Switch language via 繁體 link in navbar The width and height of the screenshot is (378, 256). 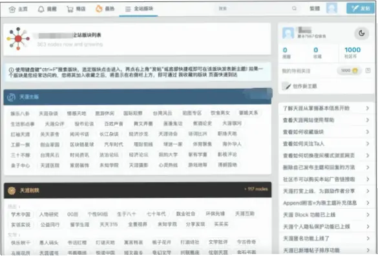click(315, 8)
